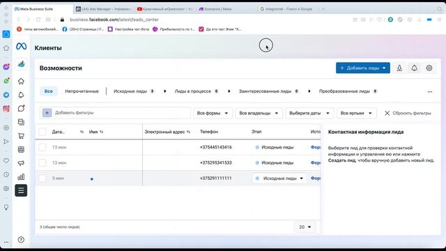Open Настройка чат-бота bookmark
The height and width of the screenshot is (251, 446).
128,29
